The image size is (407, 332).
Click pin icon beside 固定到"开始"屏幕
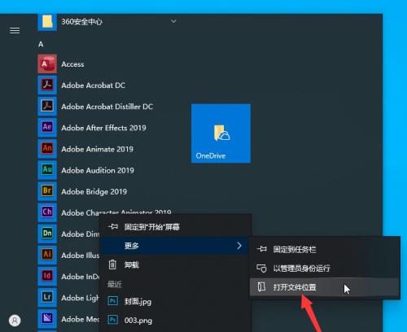pos(113,226)
